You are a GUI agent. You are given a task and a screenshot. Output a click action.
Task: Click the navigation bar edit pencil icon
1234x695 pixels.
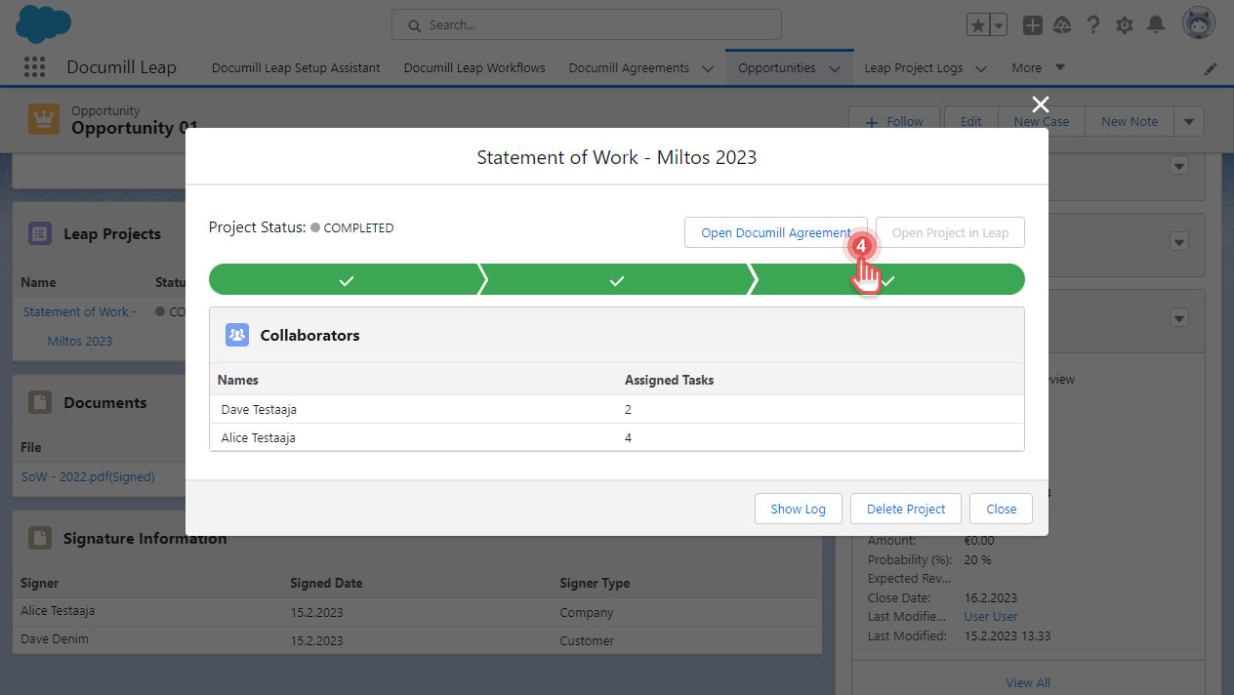(1211, 68)
